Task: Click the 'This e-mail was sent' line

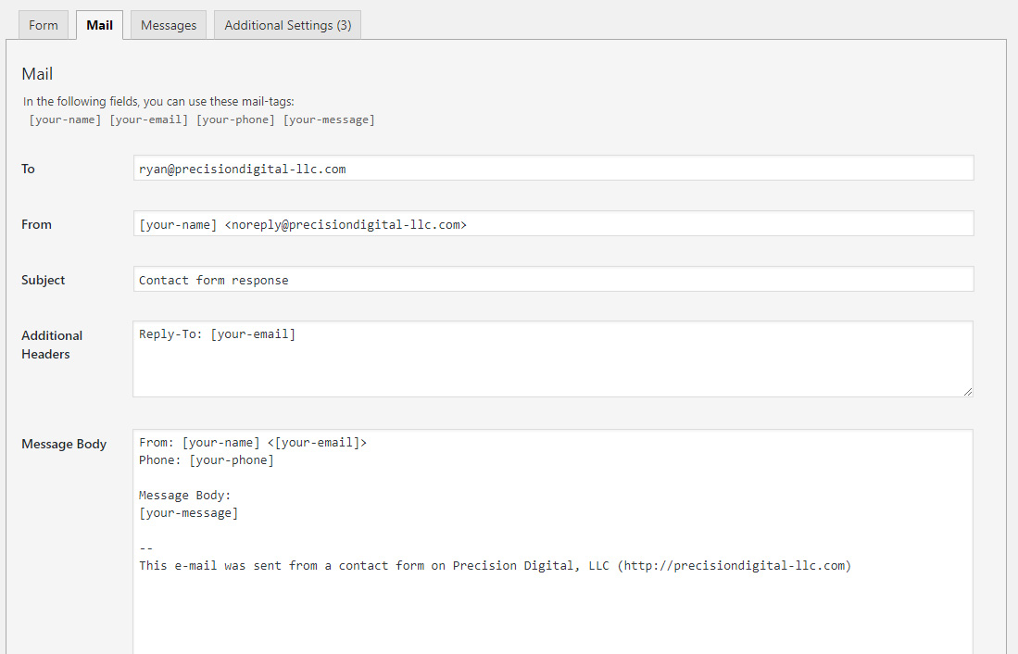Action: pyautogui.click(x=495, y=566)
